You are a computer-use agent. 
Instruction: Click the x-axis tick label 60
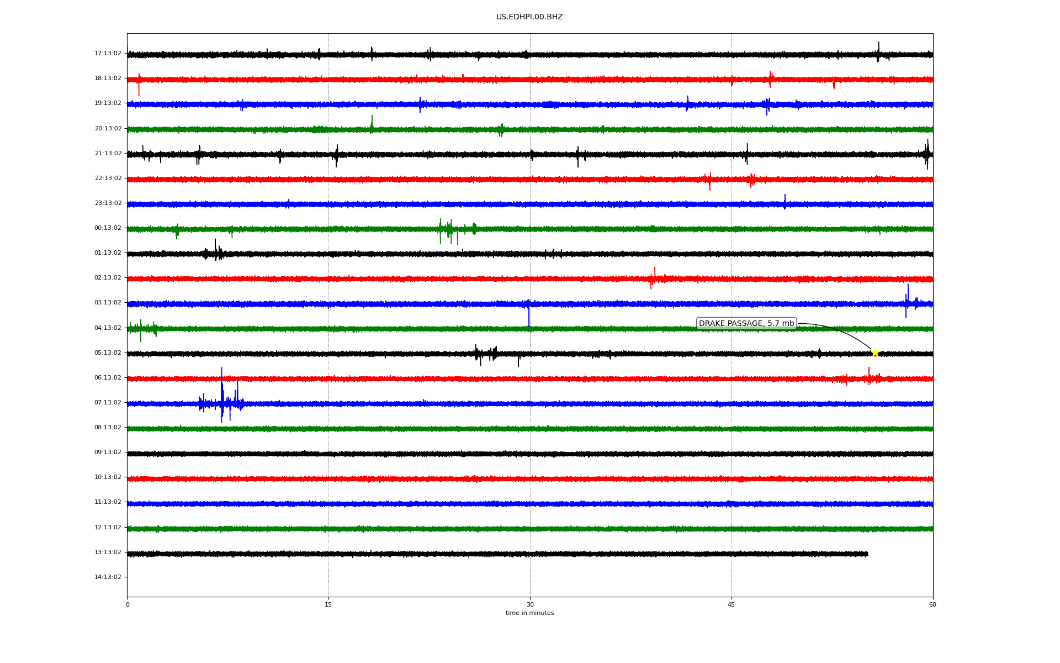[x=932, y=605]
